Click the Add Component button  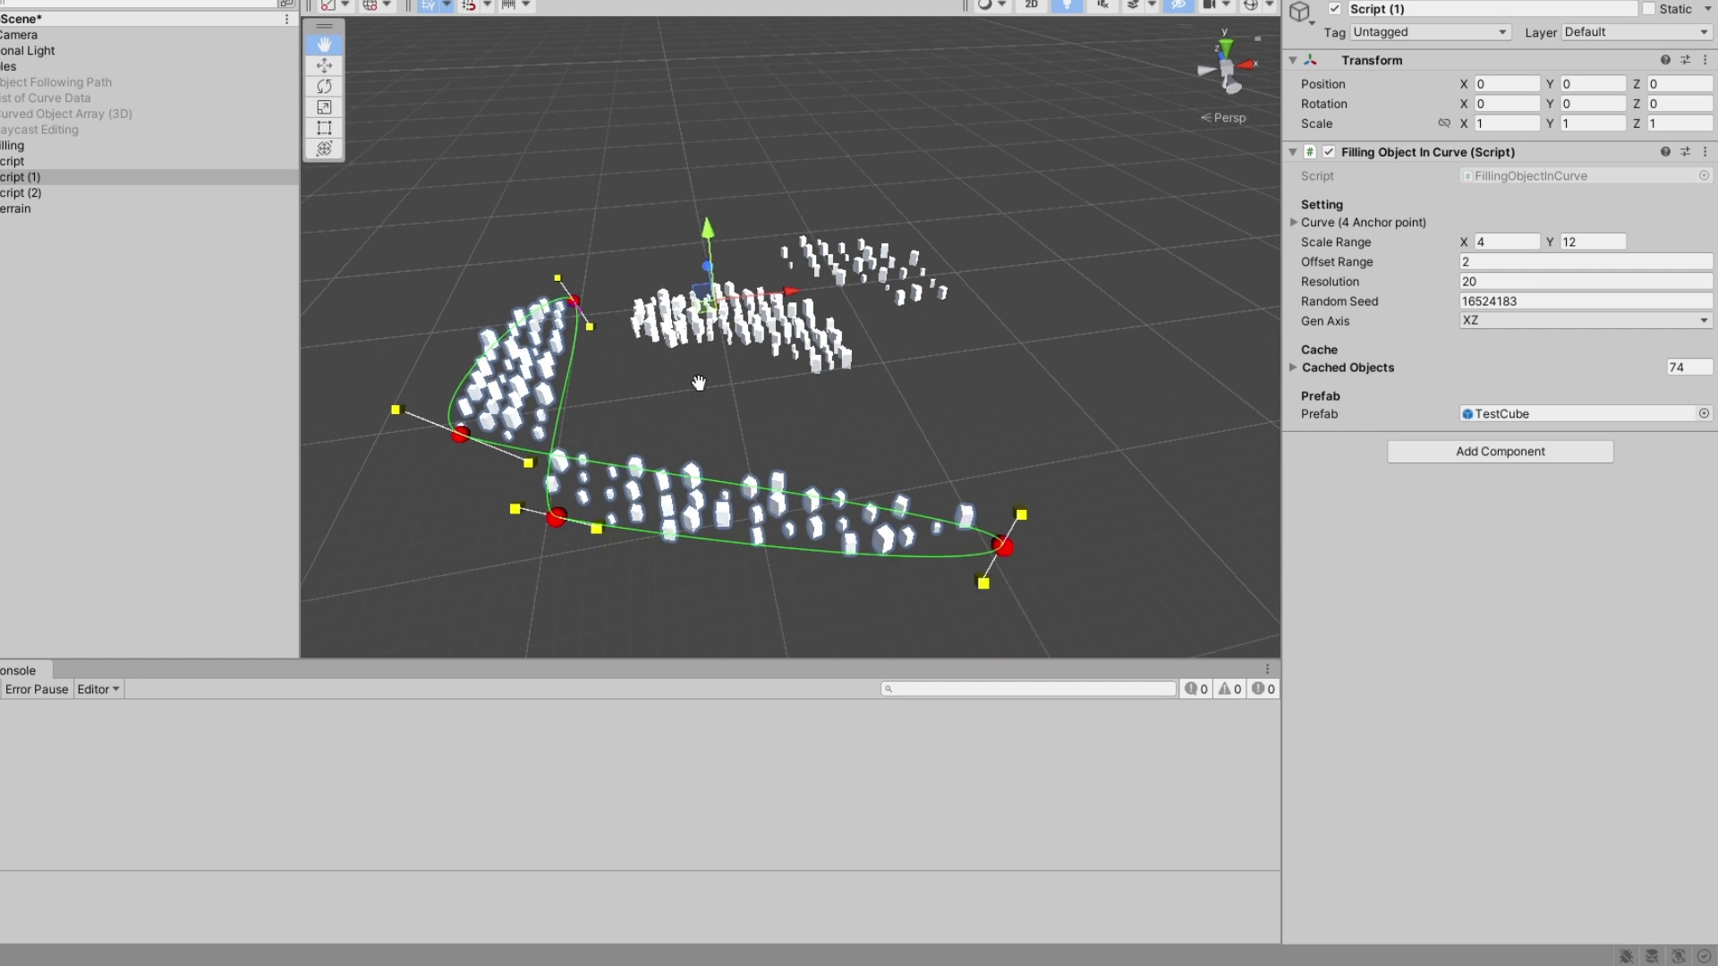tap(1501, 452)
